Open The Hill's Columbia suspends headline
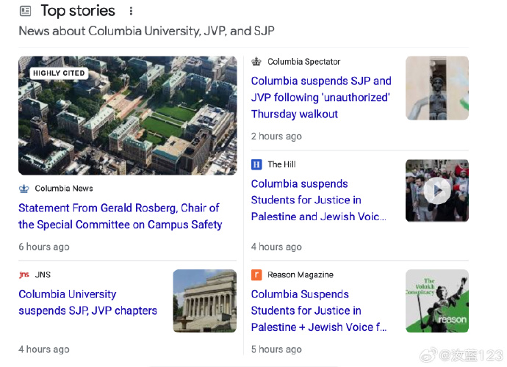 tap(317, 200)
